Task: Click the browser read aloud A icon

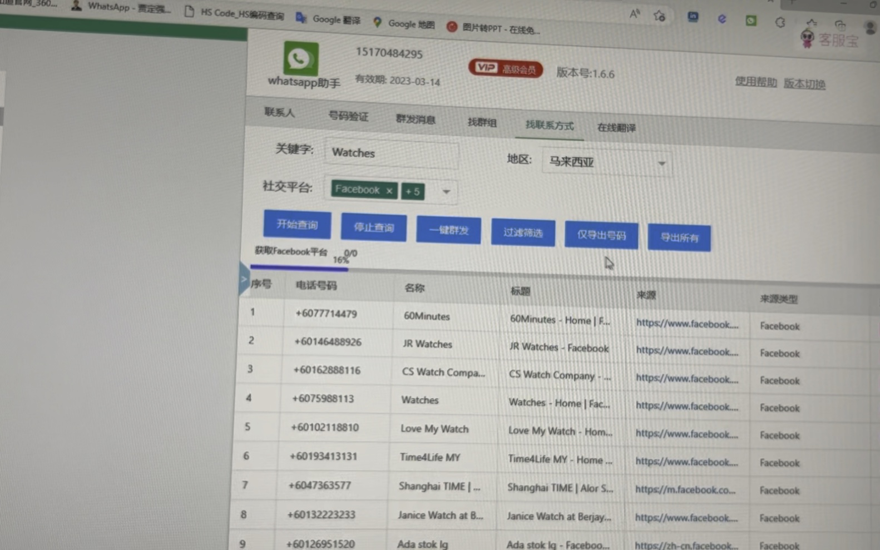Action: [x=635, y=14]
